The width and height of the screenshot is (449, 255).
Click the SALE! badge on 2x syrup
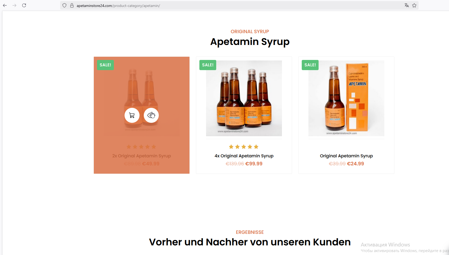click(105, 65)
